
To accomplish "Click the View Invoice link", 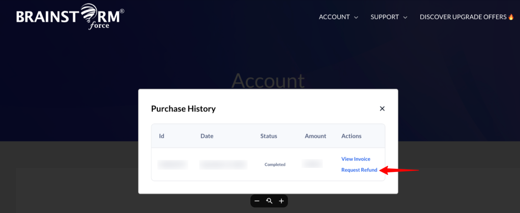I will tap(355, 159).
